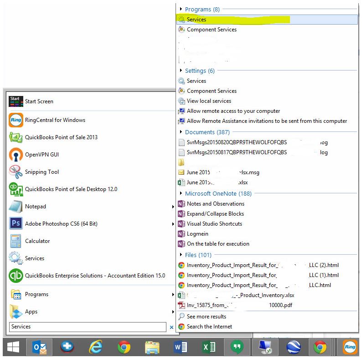Open the Snipping Tool
362x358 pixels.
(x=92, y=172)
